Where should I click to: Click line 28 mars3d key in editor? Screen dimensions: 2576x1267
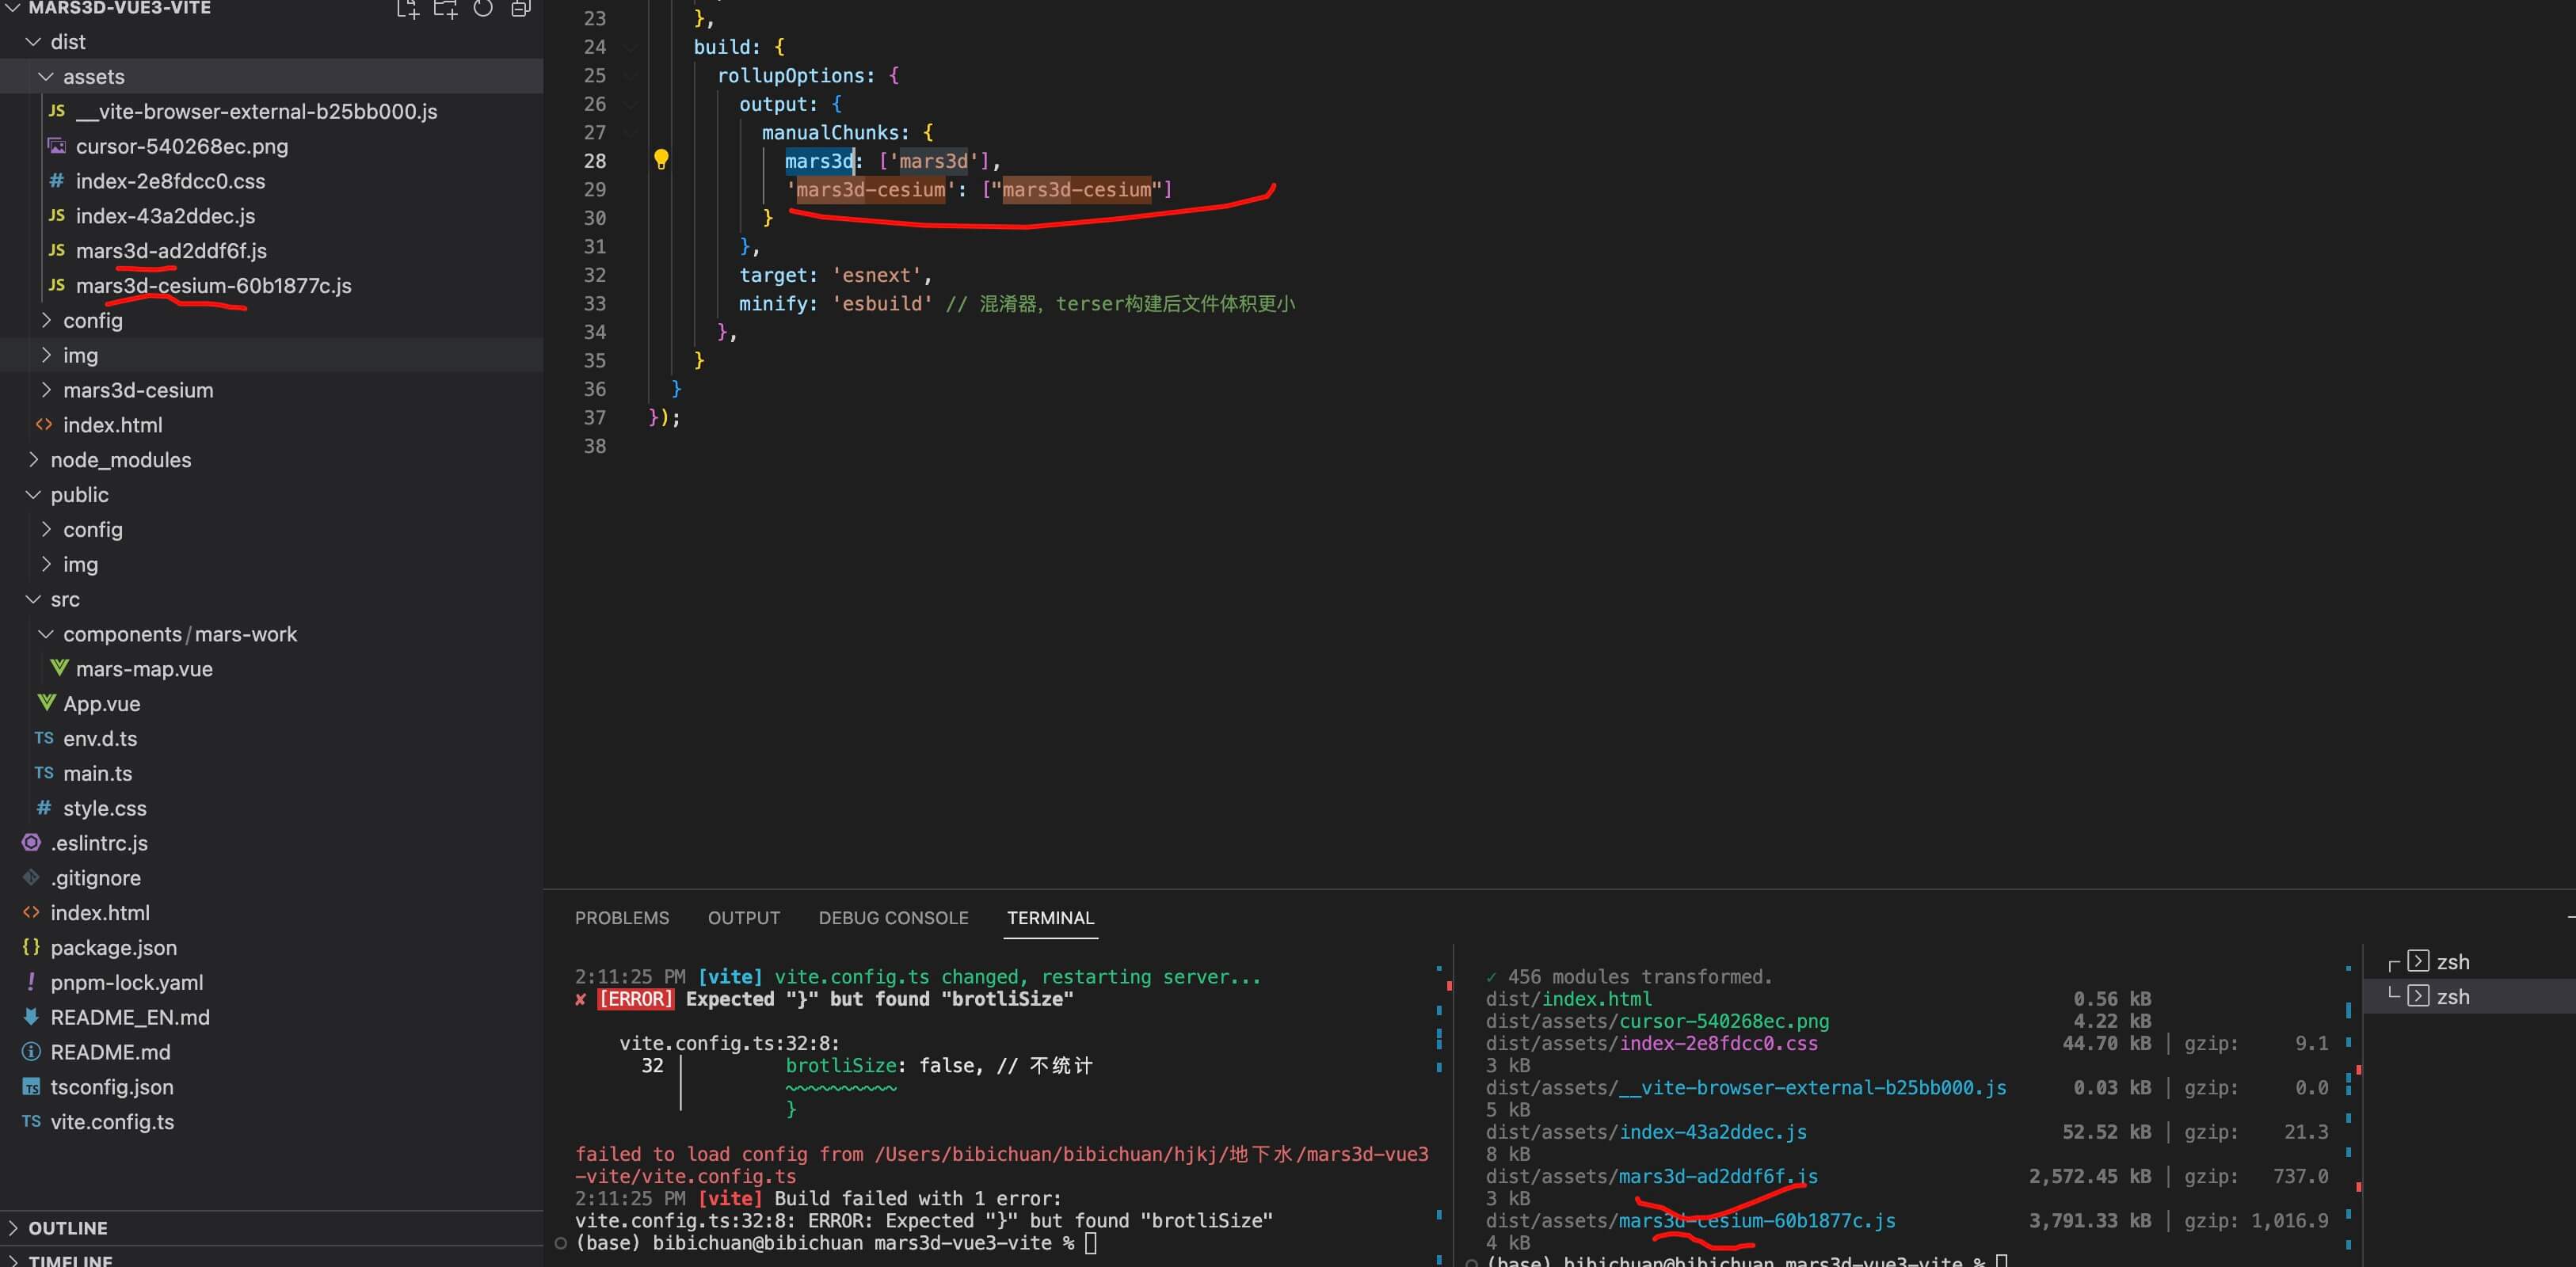pos(818,161)
